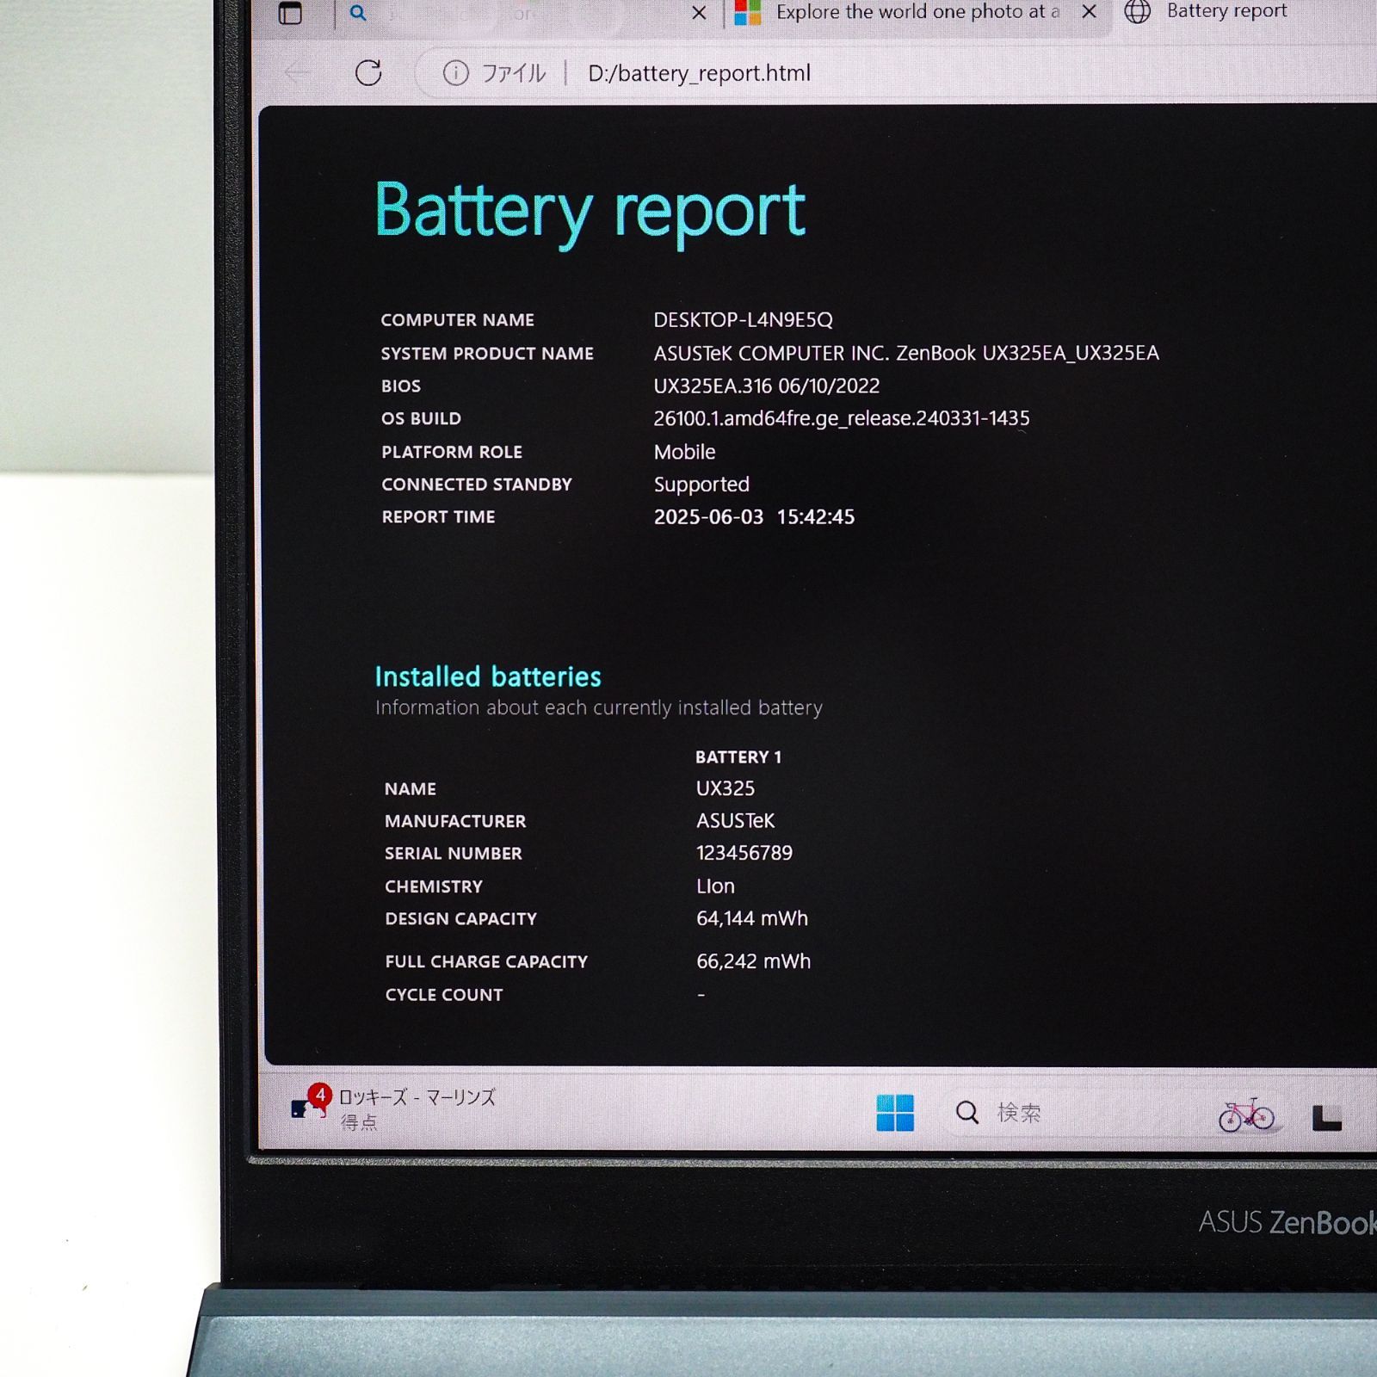Click the DESIGN CAPACITY label

pyautogui.click(x=460, y=919)
